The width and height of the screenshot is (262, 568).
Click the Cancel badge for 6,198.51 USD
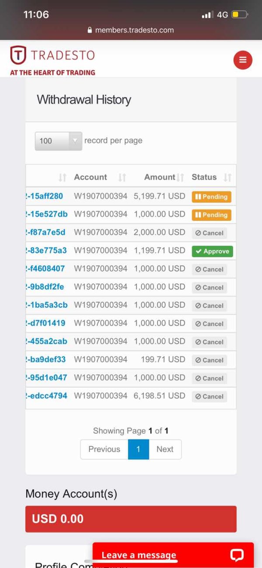click(x=209, y=397)
